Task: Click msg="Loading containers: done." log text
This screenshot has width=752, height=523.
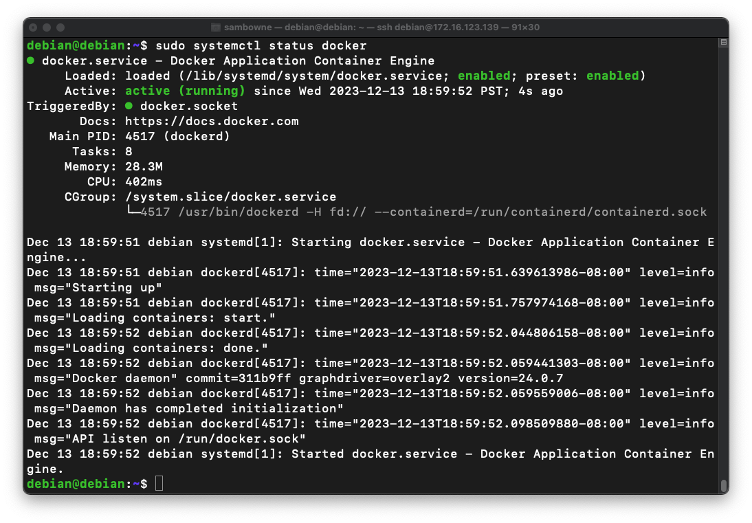Action: tap(151, 348)
